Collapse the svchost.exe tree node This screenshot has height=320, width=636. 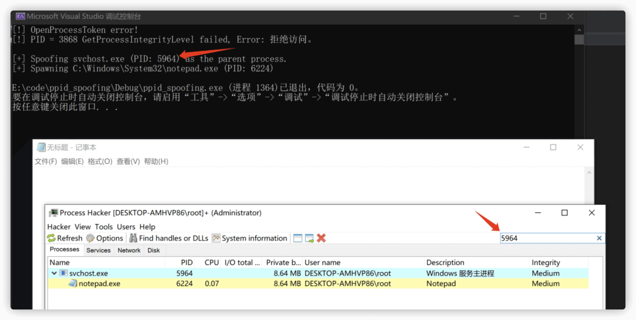54,273
